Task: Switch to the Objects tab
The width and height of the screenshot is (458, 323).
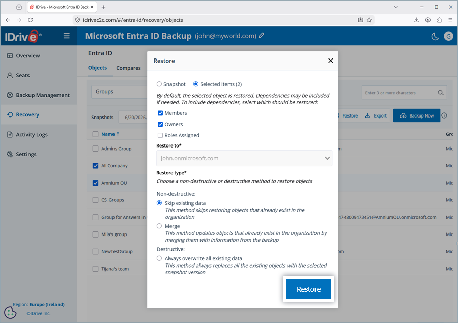Action: [x=98, y=68]
